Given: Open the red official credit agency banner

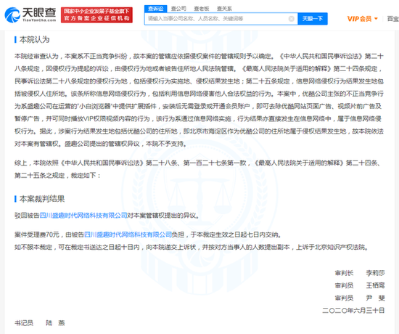Looking at the screenshot, I should coord(96,15).
